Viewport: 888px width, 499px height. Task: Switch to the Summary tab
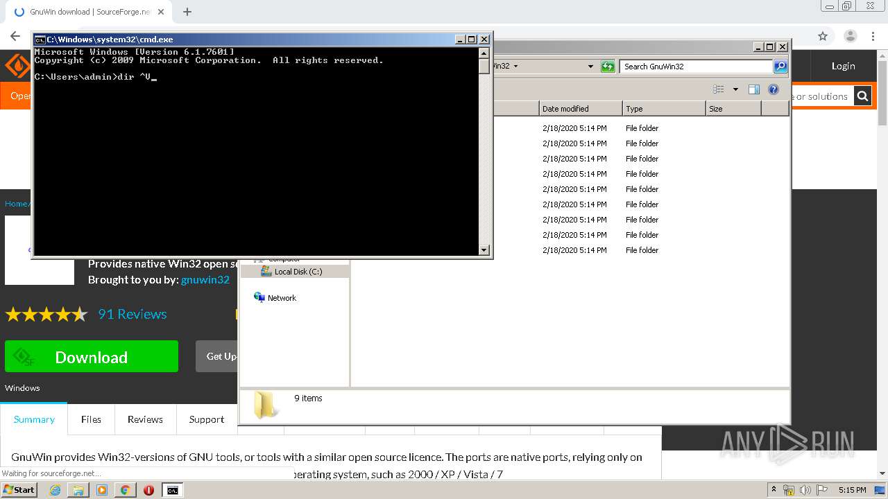[34, 419]
